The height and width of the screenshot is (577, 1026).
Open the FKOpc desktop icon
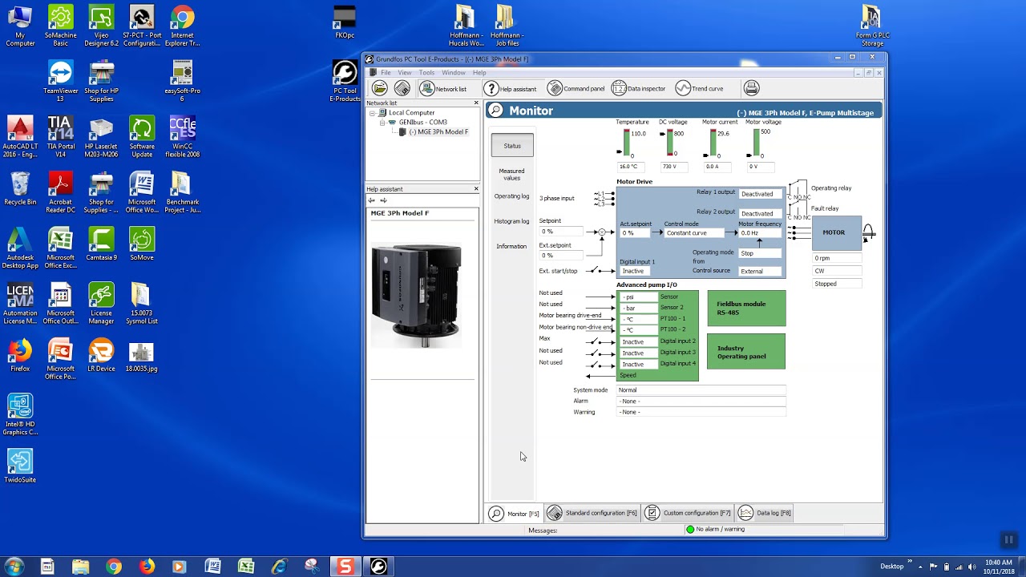345,22
